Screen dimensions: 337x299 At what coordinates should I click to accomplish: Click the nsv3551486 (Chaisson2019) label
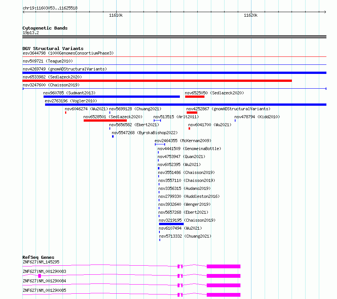coord(186,172)
